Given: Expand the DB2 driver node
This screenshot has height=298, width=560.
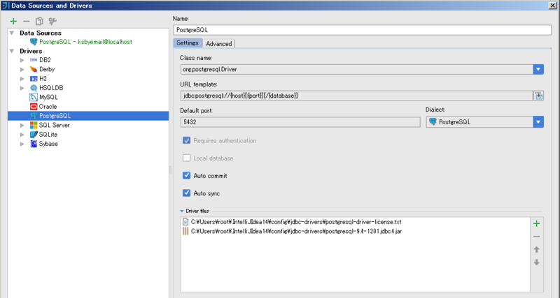Looking at the screenshot, I should coord(22,60).
